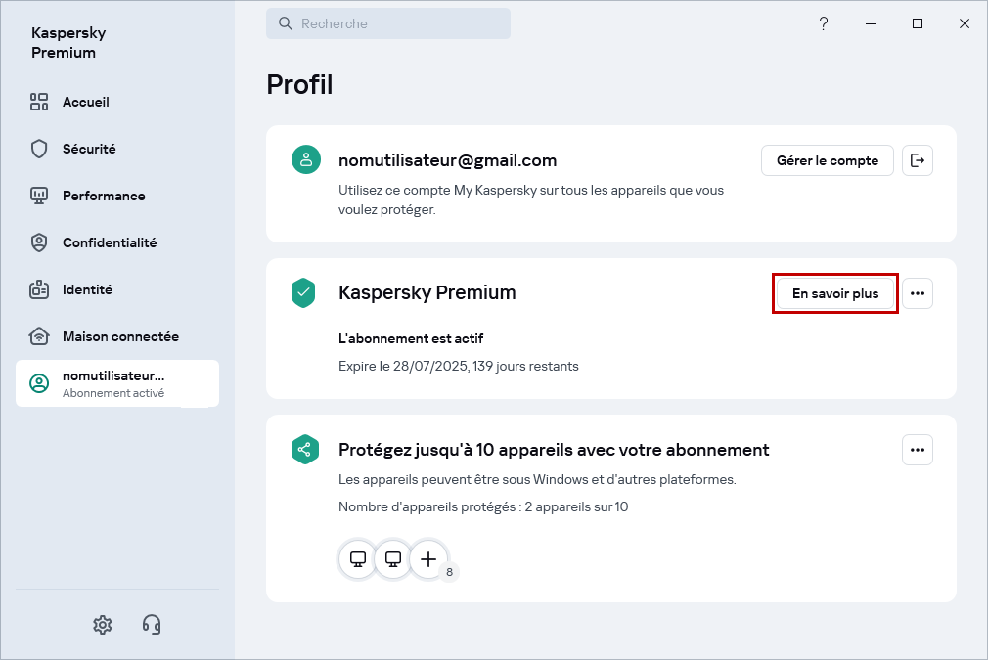The width and height of the screenshot is (988, 660).
Task: Open help via the question mark icon
Action: click(x=824, y=23)
